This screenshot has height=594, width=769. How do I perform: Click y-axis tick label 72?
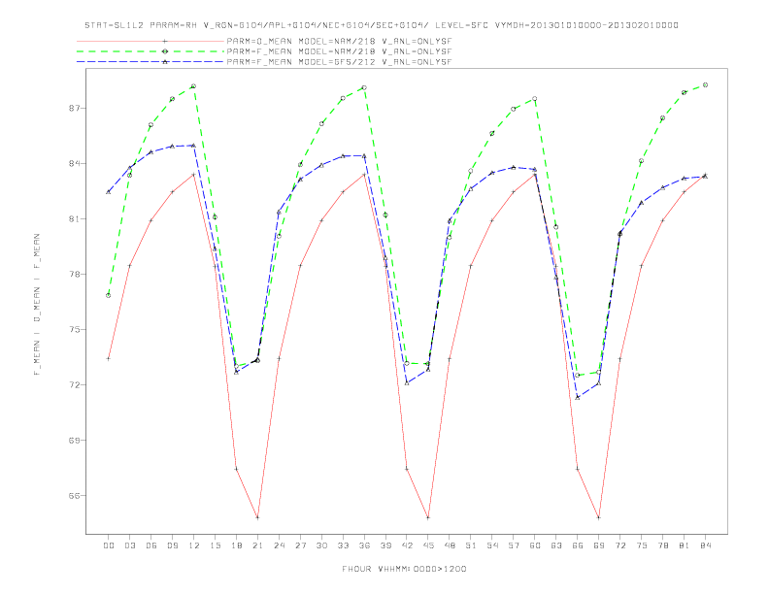click(75, 384)
